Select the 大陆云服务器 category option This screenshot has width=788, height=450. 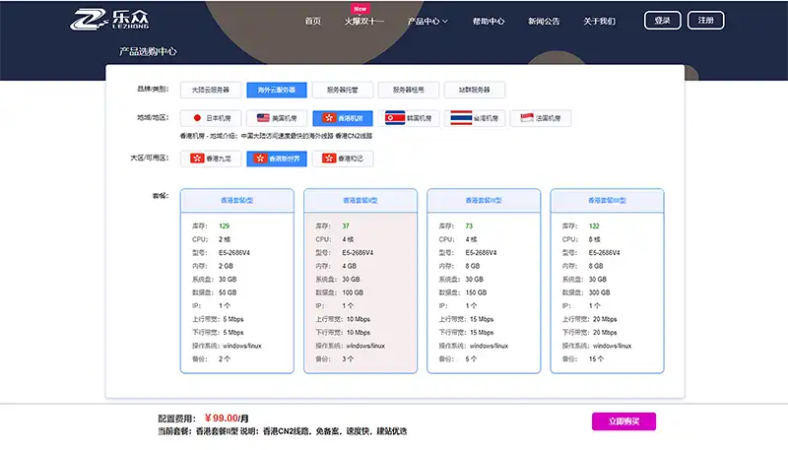(x=211, y=90)
